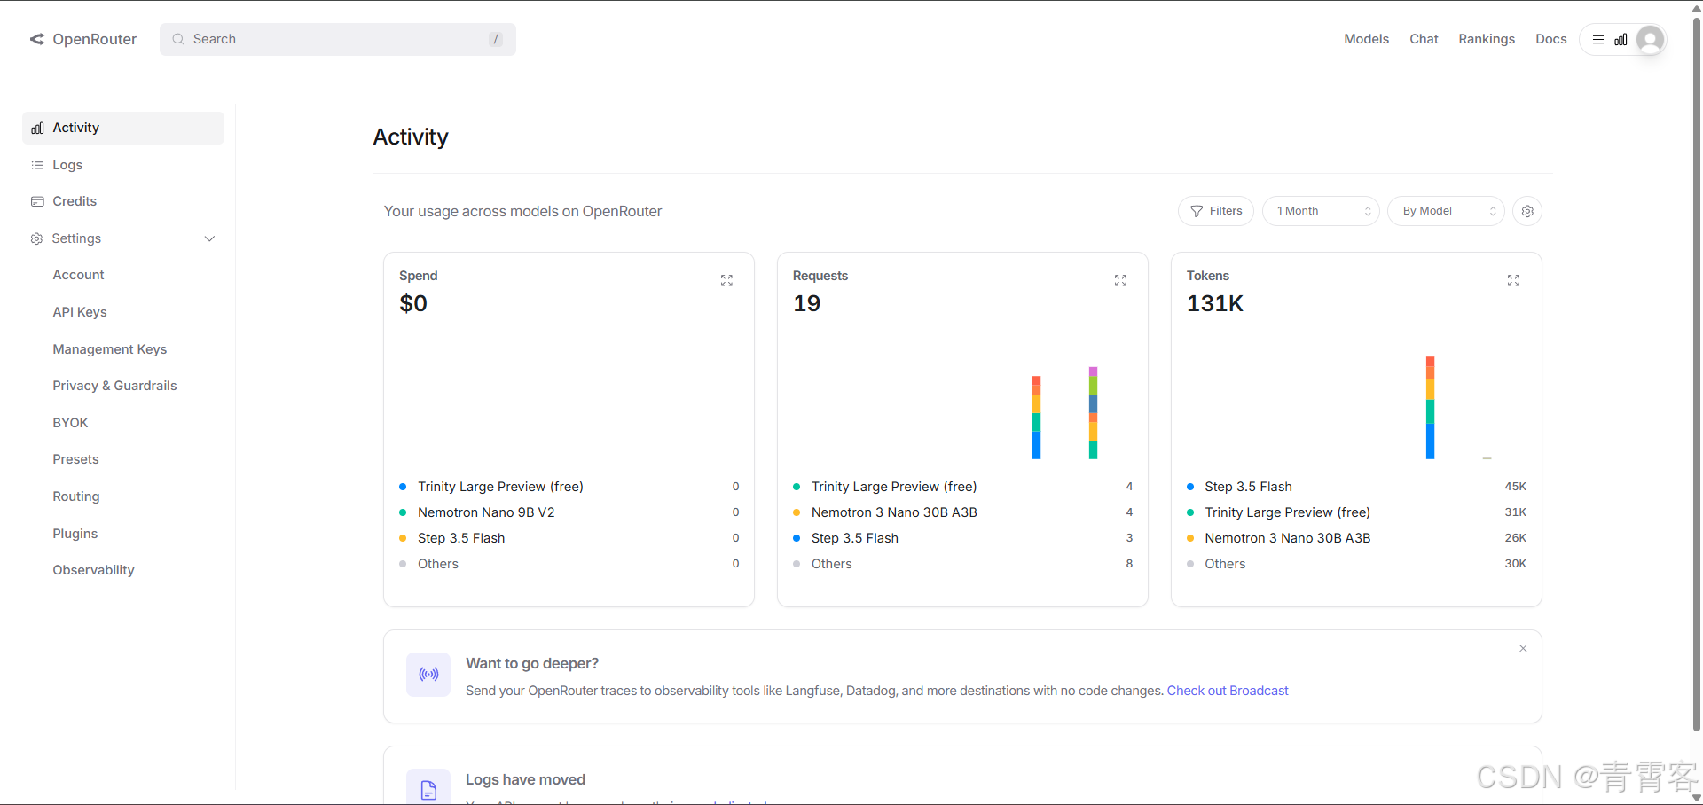Click the Filters button
Viewport: 1703px width, 805px height.
click(1216, 211)
